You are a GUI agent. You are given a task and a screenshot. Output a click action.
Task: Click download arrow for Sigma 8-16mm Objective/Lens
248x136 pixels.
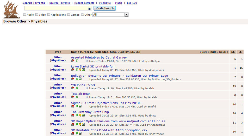click(77, 106)
